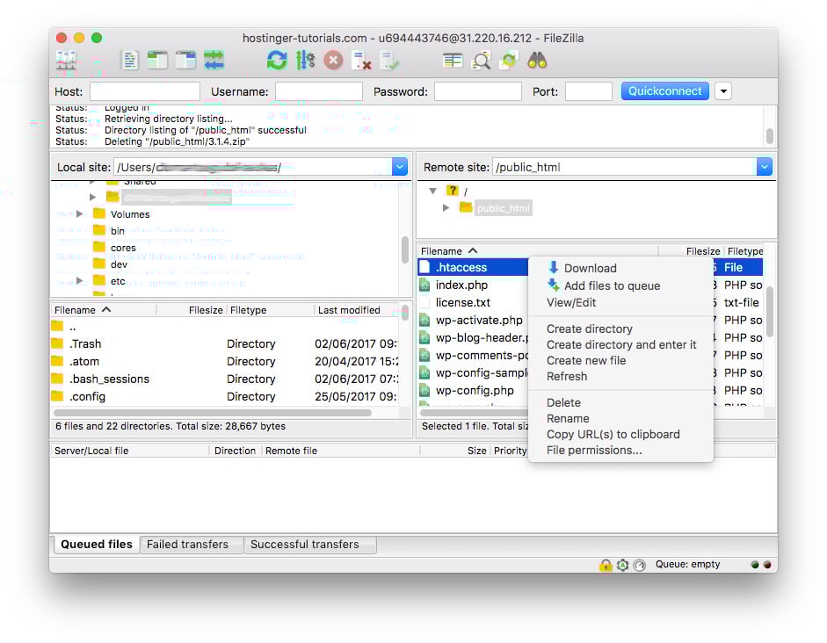The image size is (827, 643).
Task: Select the Queued files tab
Action: point(97,545)
